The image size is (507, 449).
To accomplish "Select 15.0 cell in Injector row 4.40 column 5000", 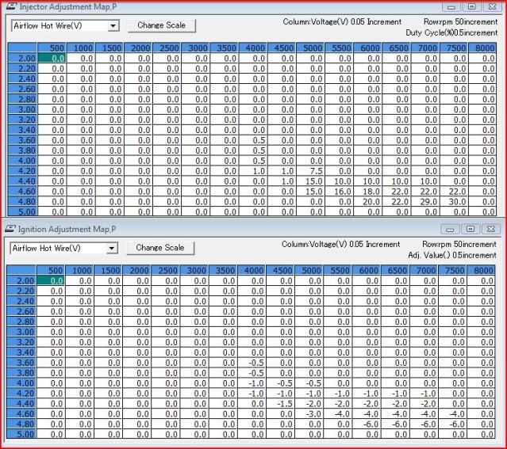I will pos(310,181).
